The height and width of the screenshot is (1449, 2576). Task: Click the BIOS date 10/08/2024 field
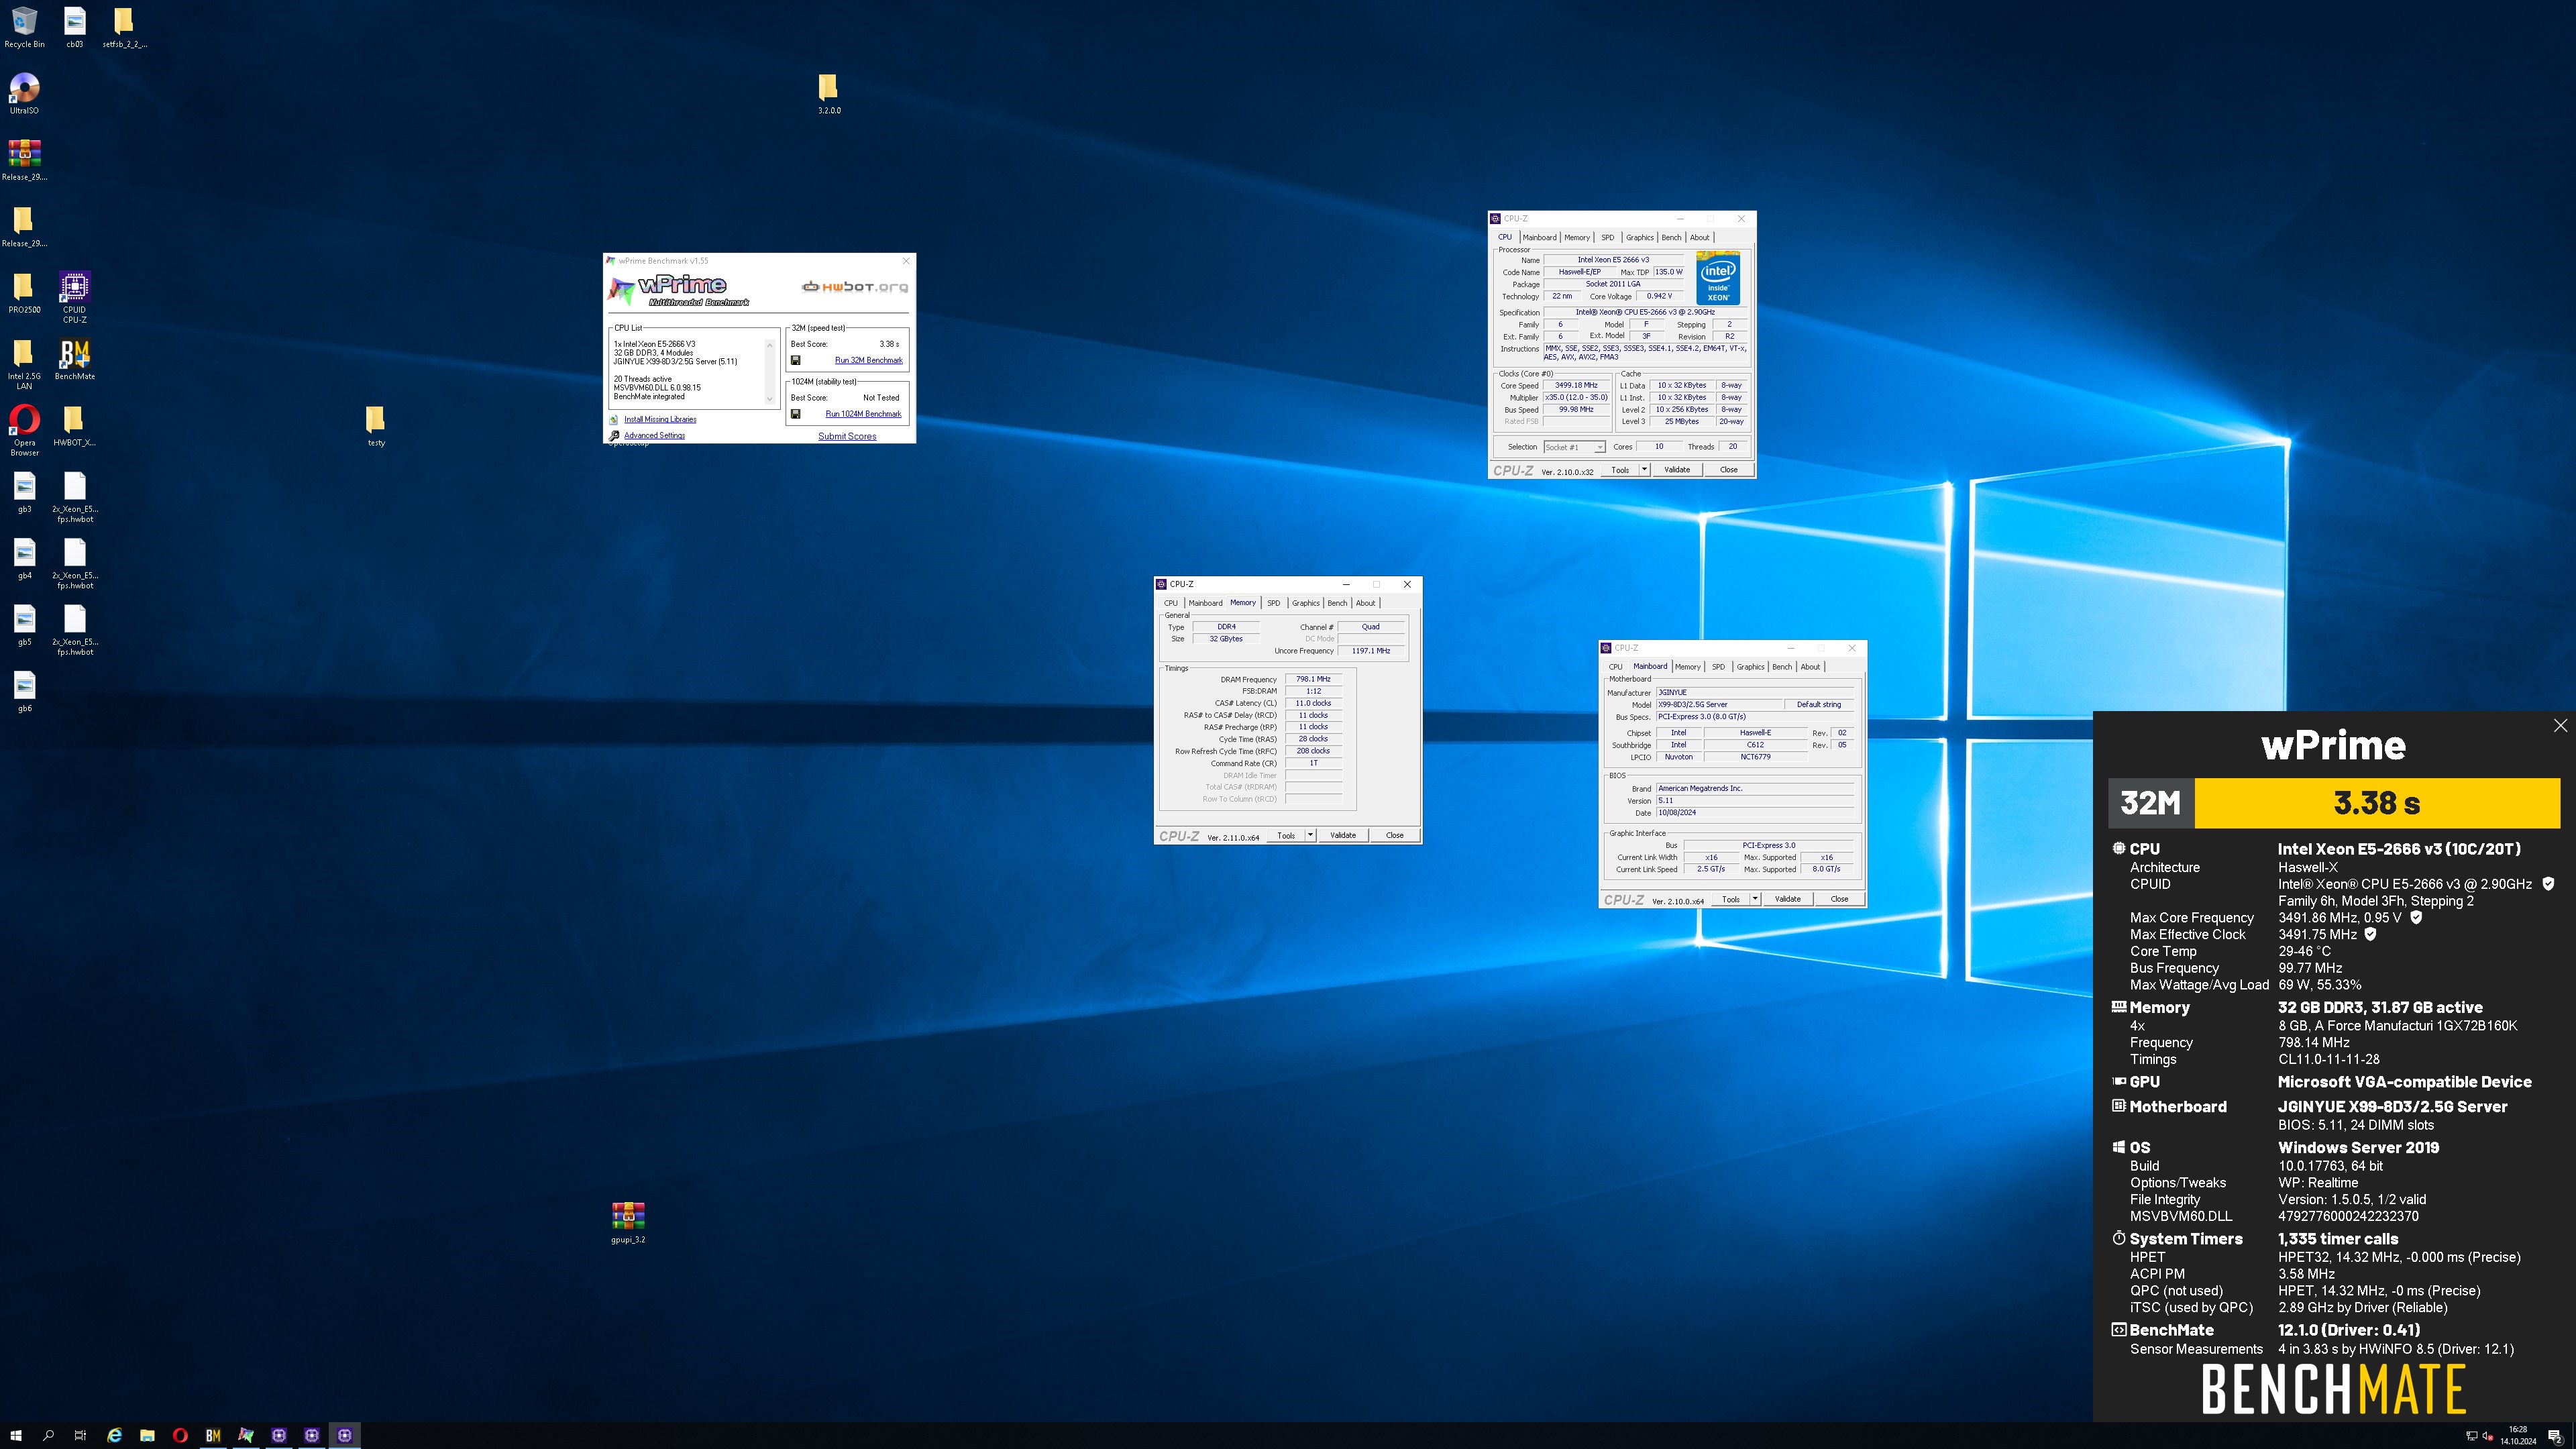1755,813
